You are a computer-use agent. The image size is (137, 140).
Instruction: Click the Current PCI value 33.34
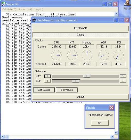pyautogui.click(x=118, y=47)
